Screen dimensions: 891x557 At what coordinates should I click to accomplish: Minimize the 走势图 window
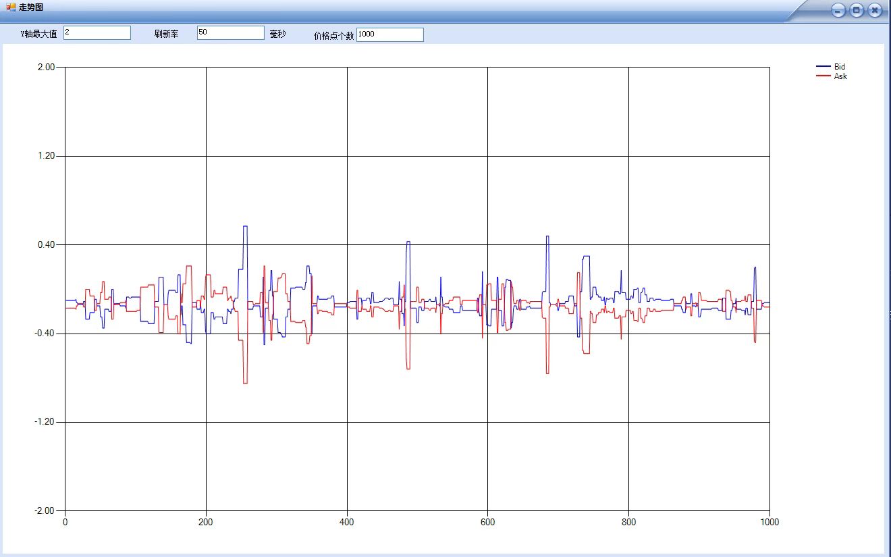point(838,10)
